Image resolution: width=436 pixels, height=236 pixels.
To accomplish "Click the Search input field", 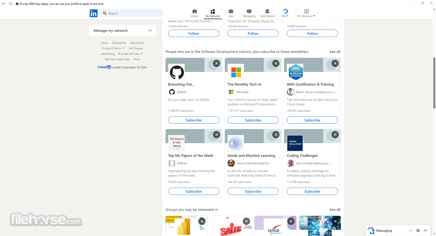I will (131, 13).
